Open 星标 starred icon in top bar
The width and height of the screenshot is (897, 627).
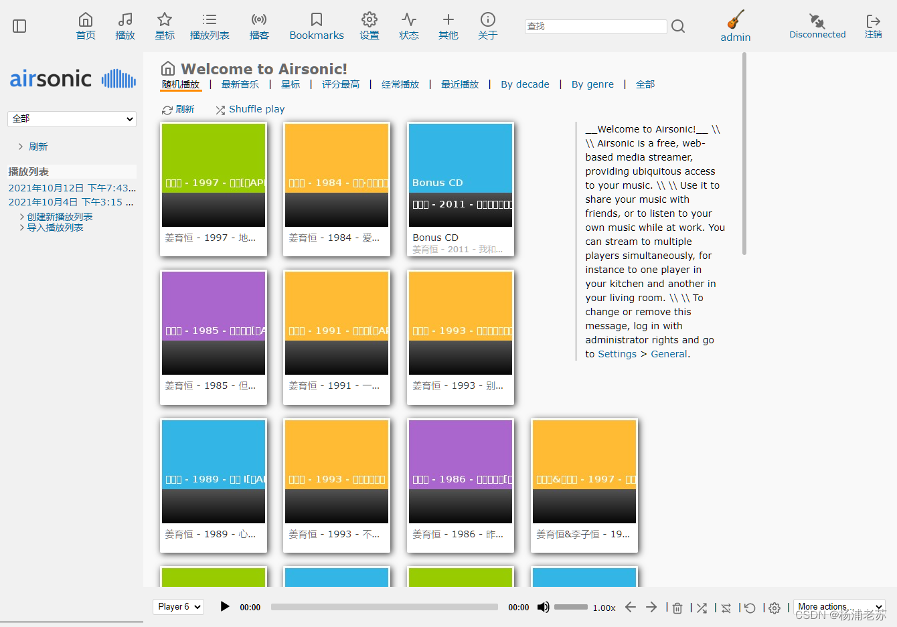(165, 20)
